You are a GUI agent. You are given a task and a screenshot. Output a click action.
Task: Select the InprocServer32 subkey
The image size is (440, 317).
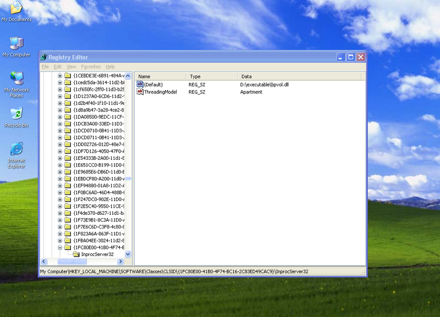(x=97, y=254)
